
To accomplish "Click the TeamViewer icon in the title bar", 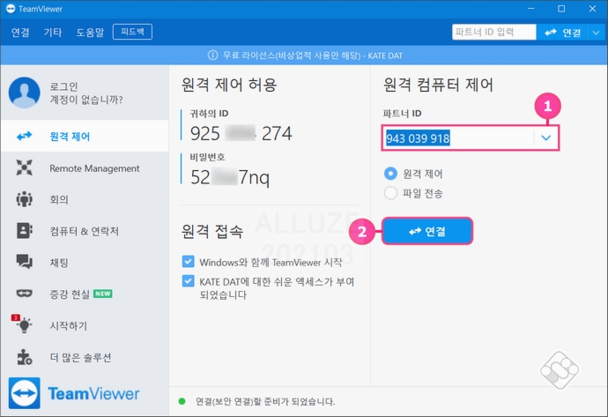I will click(11, 9).
